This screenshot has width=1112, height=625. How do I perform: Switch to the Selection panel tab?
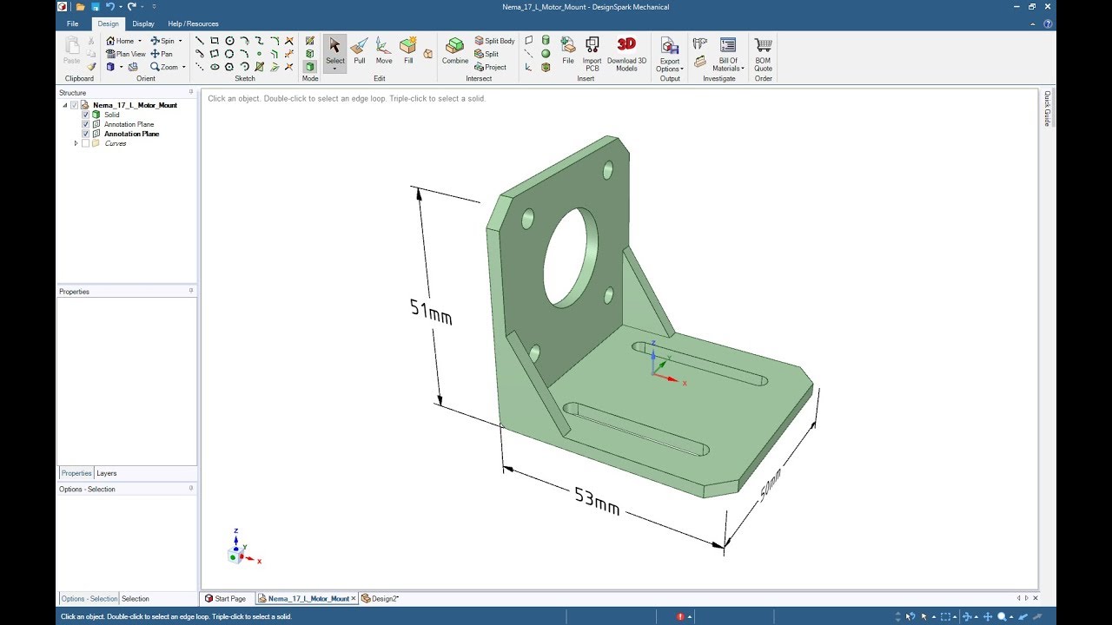135,598
